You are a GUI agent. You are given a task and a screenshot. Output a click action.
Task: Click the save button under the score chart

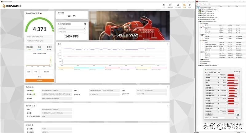pos(36,72)
